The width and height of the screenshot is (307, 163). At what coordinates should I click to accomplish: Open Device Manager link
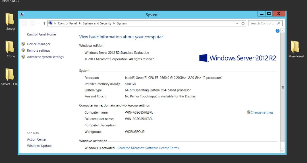pyautogui.click(x=39, y=44)
